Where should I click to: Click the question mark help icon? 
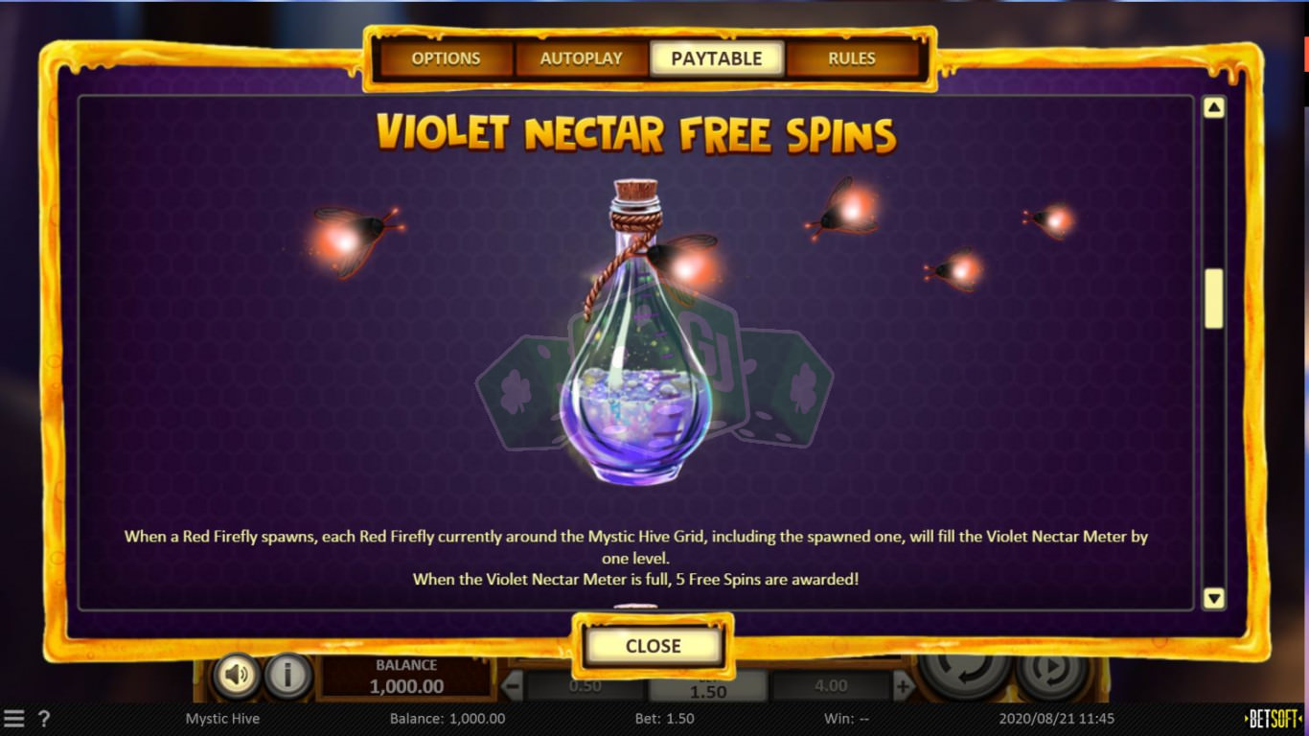[43, 718]
